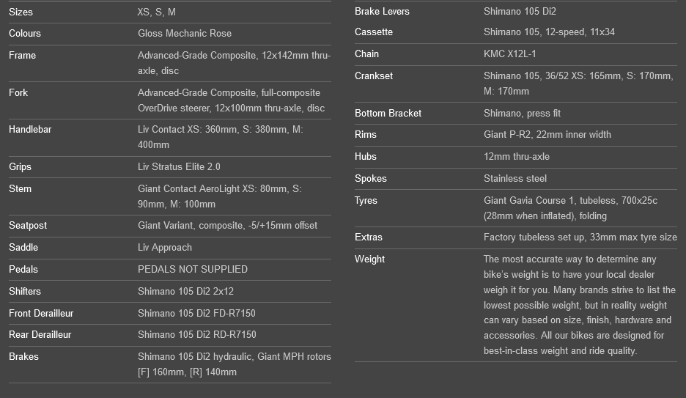Image resolution: width=686 pixels, height=398 pixels.
Task: Click the Frame specification label
Action: click(22, 56)
